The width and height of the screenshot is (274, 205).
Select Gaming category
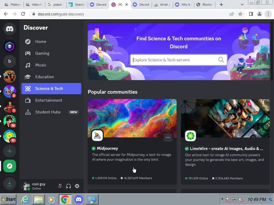[51, 53]
